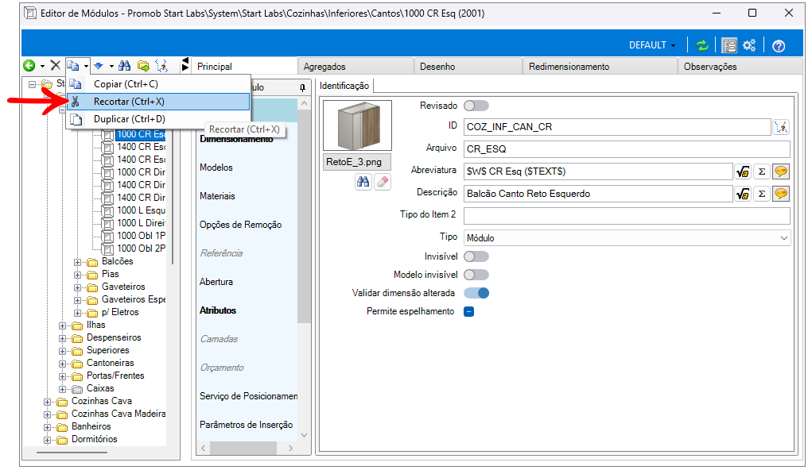Viewport: 808px width, 470px height.
Task: Click the green back arrow icon
Action: pos(29,66)
